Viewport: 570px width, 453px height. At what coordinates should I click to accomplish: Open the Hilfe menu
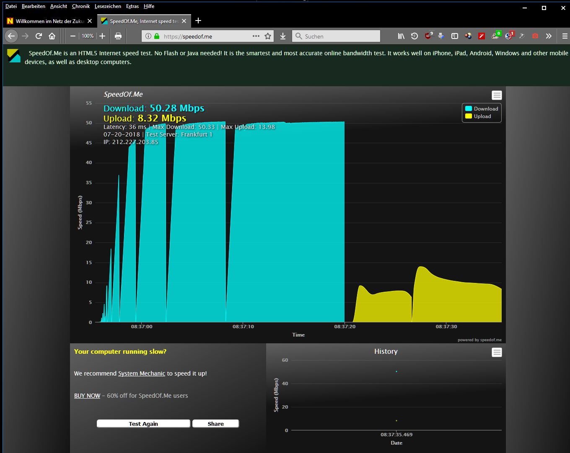149,6
